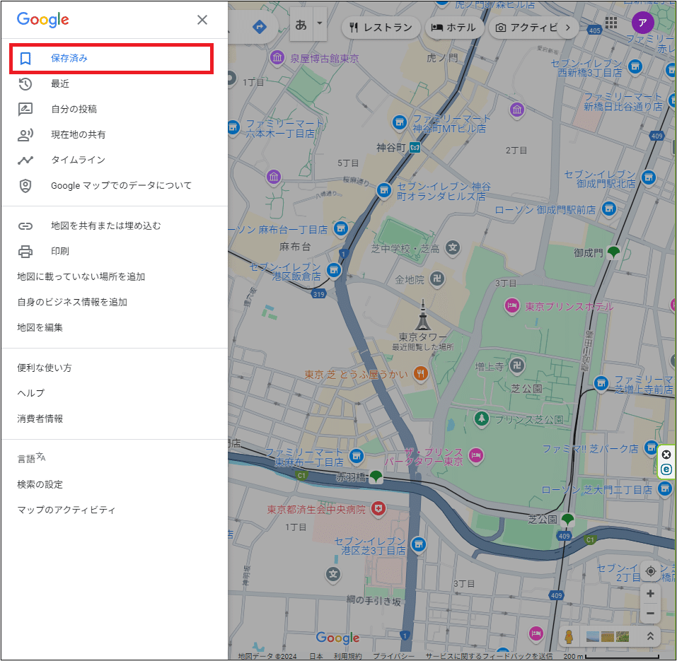Open 利用規約 terms link in footer
This screenshot has height=661, width=677.
click(x=347, y=656)
